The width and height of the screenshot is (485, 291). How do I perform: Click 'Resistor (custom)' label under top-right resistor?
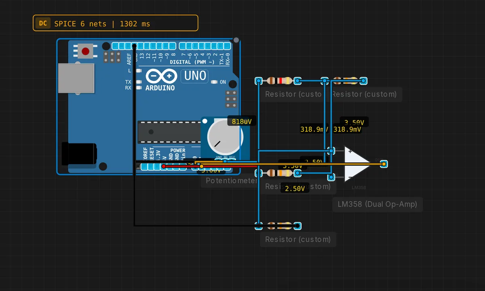point(364,94)
